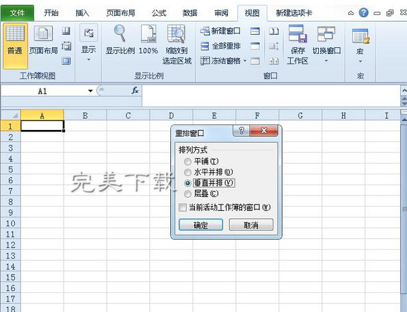This screenshot has width=407, height=312.
Task: Expand the Show (显示) dropdown
Action: (88, 60)
